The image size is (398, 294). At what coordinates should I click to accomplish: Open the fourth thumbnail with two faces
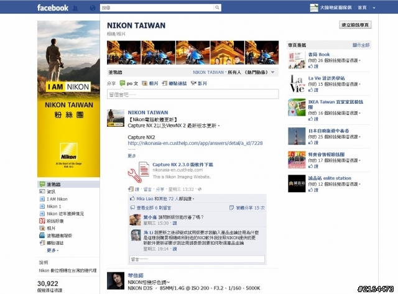point(227,52)
